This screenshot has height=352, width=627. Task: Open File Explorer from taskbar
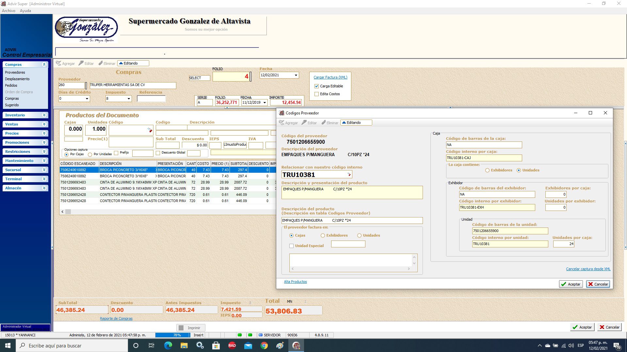(184, 345)
